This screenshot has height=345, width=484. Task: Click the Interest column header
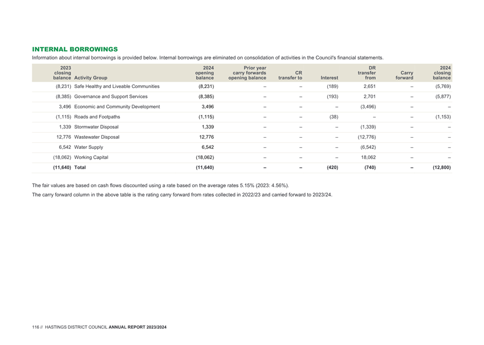(330, 78)
